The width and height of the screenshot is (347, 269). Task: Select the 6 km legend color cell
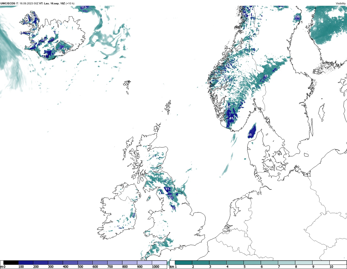coord(269,263)
